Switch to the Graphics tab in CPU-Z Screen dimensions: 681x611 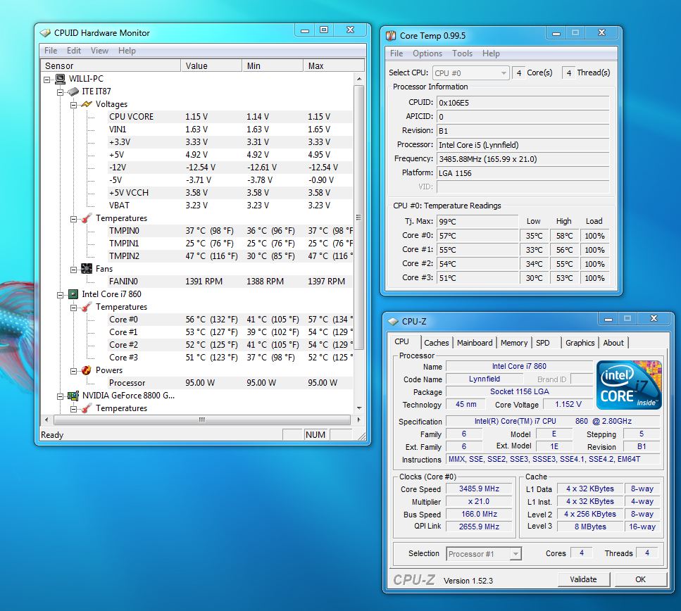(580, 343)
